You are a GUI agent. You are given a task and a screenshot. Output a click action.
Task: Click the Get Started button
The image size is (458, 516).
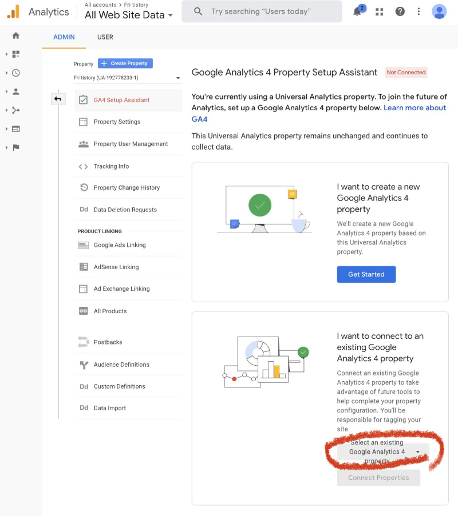[366, 274]
